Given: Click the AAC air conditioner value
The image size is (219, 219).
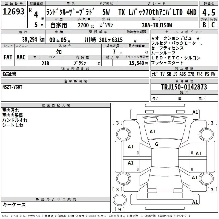Looking at the screenshot, I should tap(21, 57).
